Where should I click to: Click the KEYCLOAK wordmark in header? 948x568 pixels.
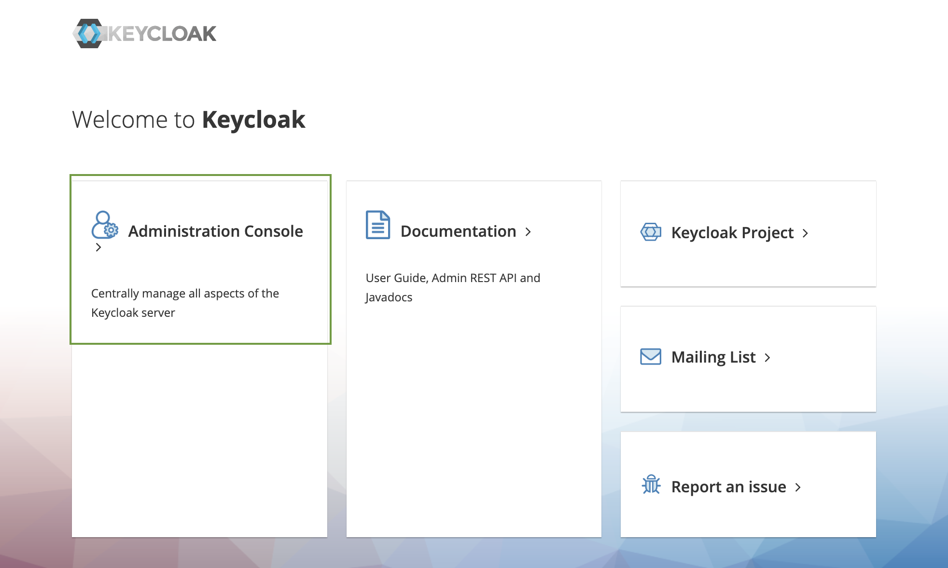tap(162, 34)
